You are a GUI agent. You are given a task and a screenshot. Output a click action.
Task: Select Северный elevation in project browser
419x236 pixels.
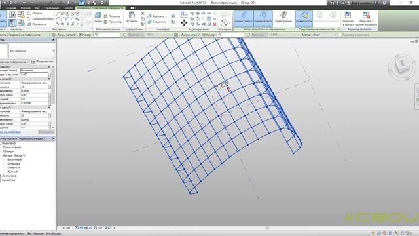click(14, 168)
